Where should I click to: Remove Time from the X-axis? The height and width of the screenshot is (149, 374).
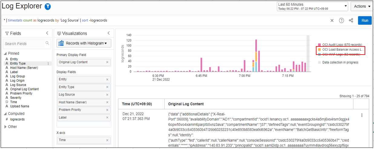coord(107,140)
